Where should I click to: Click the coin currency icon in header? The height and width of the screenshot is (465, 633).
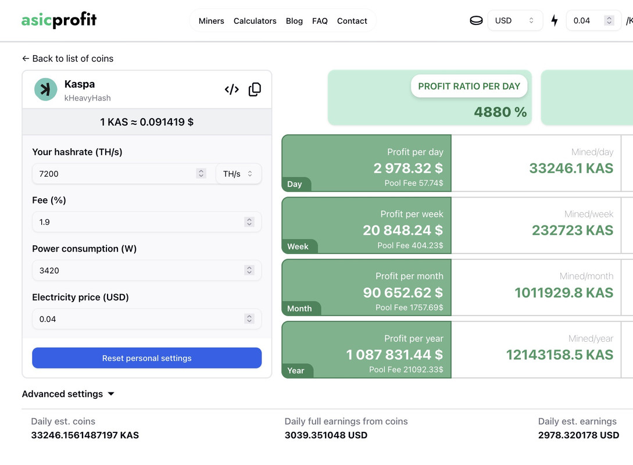[477, 20]
